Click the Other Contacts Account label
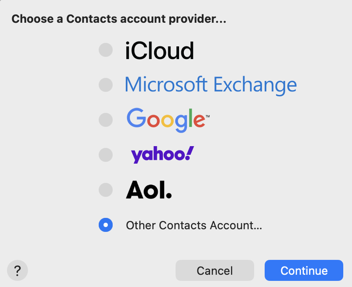 tap(194, 225)
